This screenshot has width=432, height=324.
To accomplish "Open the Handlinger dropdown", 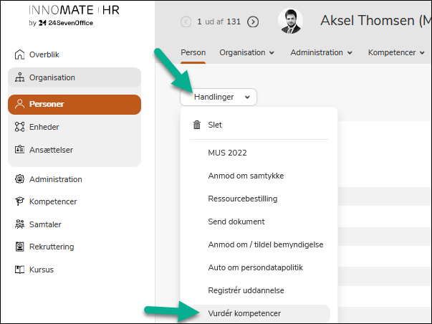I will pos(218,97).
